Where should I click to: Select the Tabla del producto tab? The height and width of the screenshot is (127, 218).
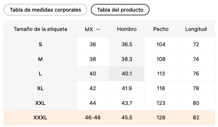120,10
